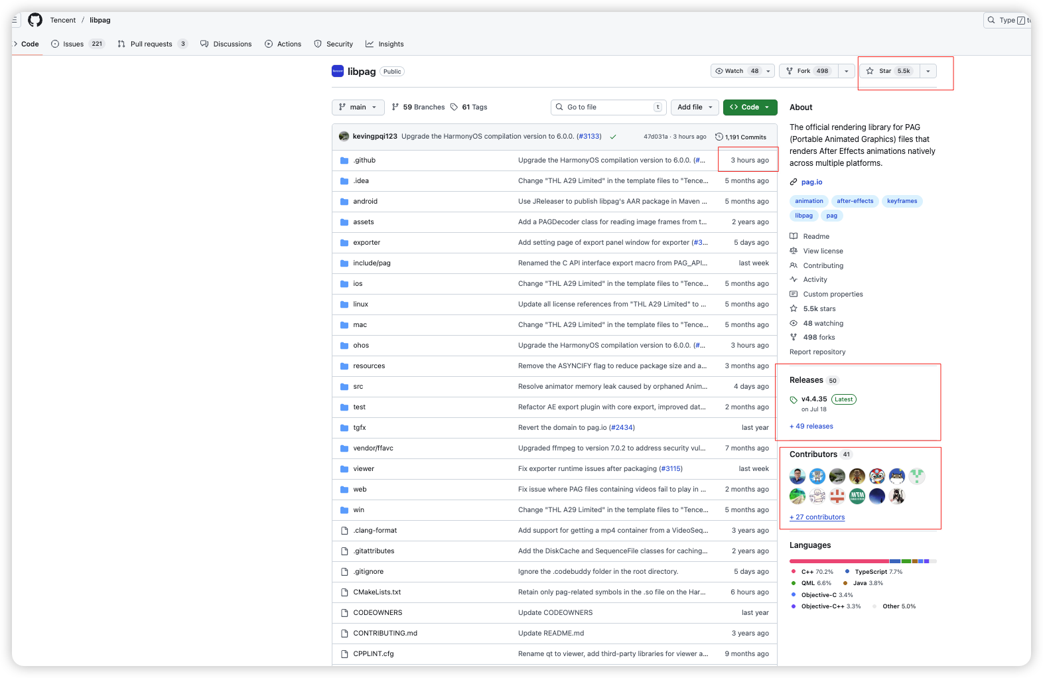
Task: Open the Tencent organization breadcrumb link
Action: tap(63, 20)
